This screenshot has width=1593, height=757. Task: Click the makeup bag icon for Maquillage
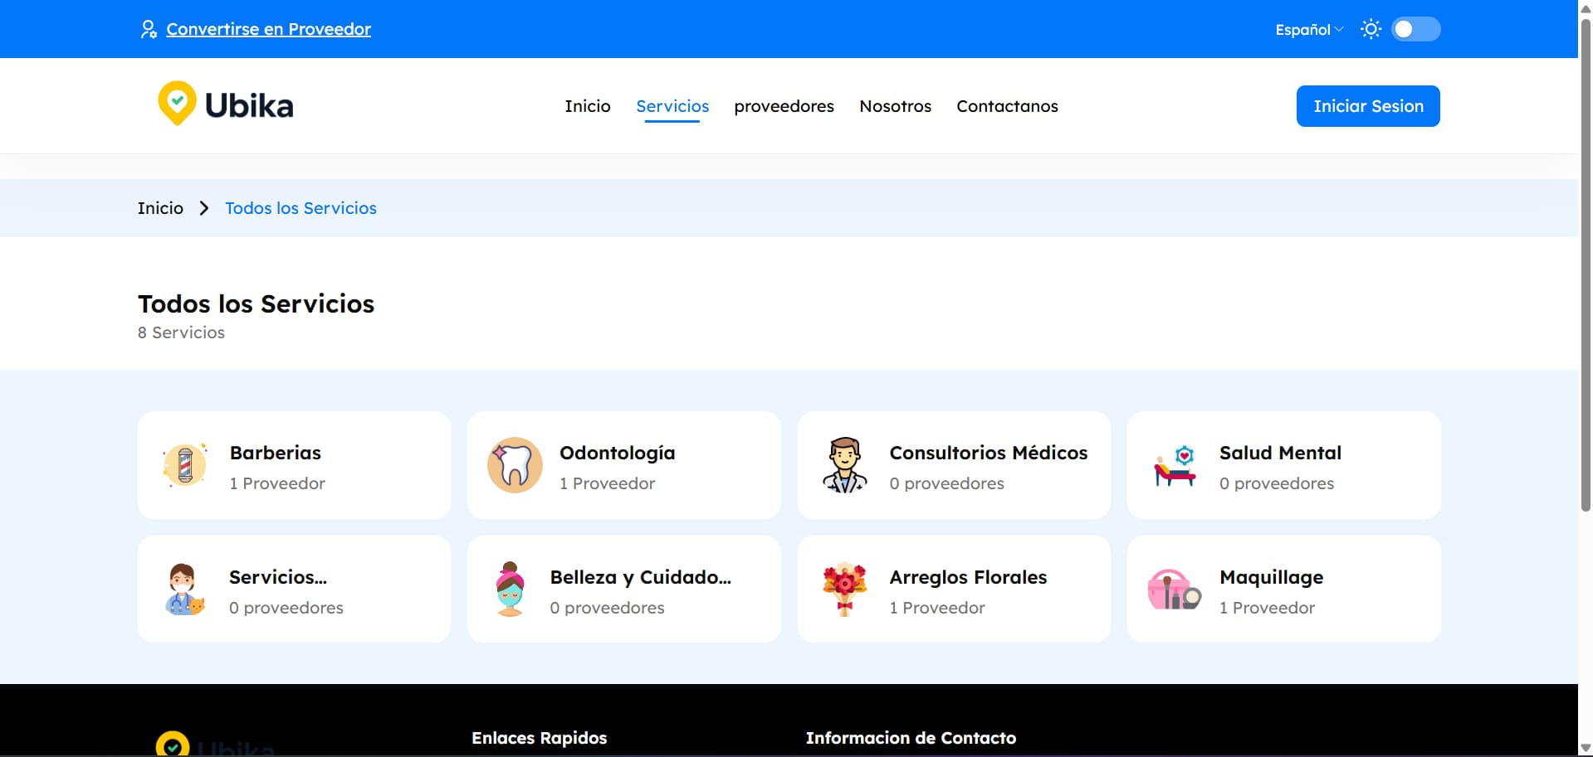1174,590
